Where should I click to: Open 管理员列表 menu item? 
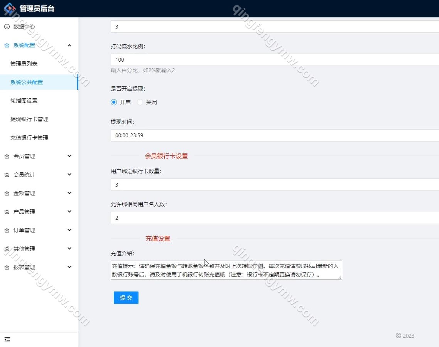pyautogui.click(x=24, y=64)
